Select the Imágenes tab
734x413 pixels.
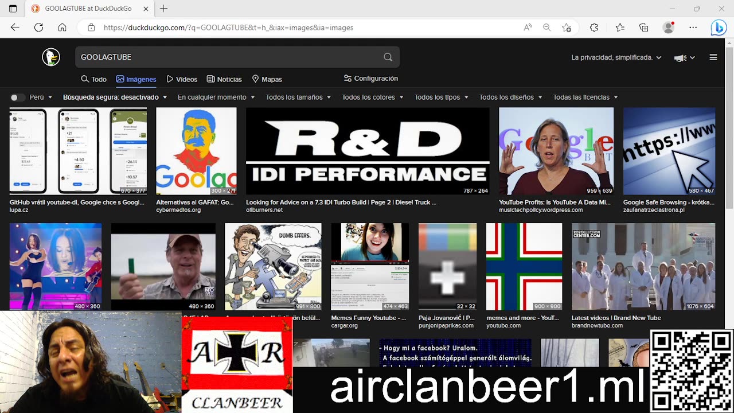[136, 79]
